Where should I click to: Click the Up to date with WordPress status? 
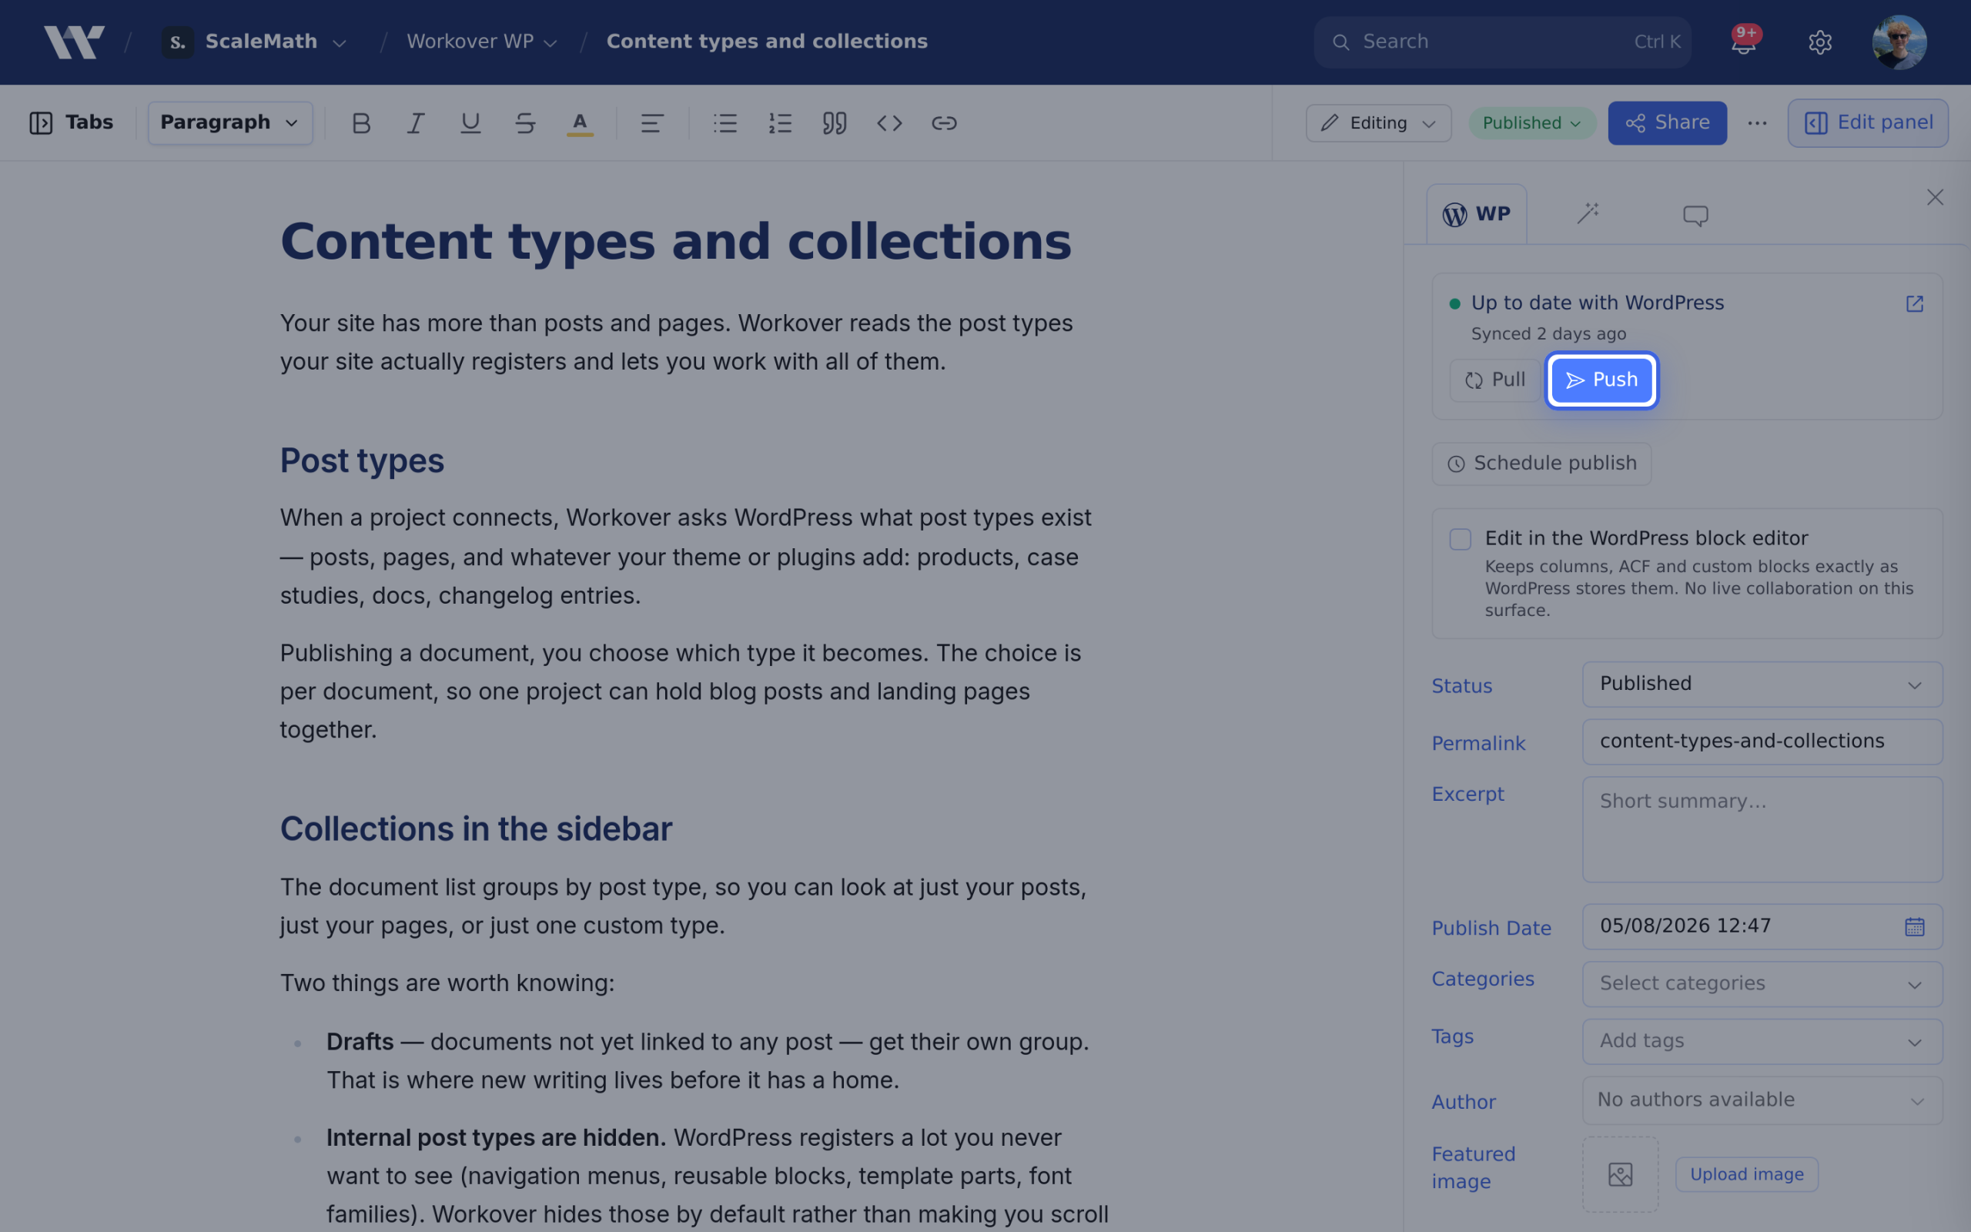[1597, 303]
